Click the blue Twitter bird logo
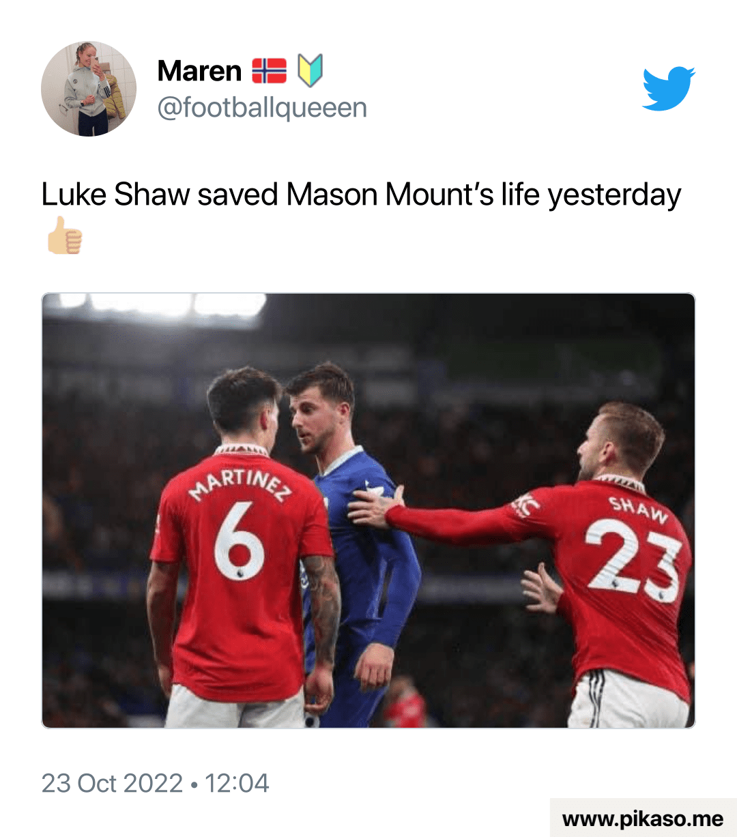Image resolution: width=737 pixels, height=837 pixels. click(x=669, y=89)
